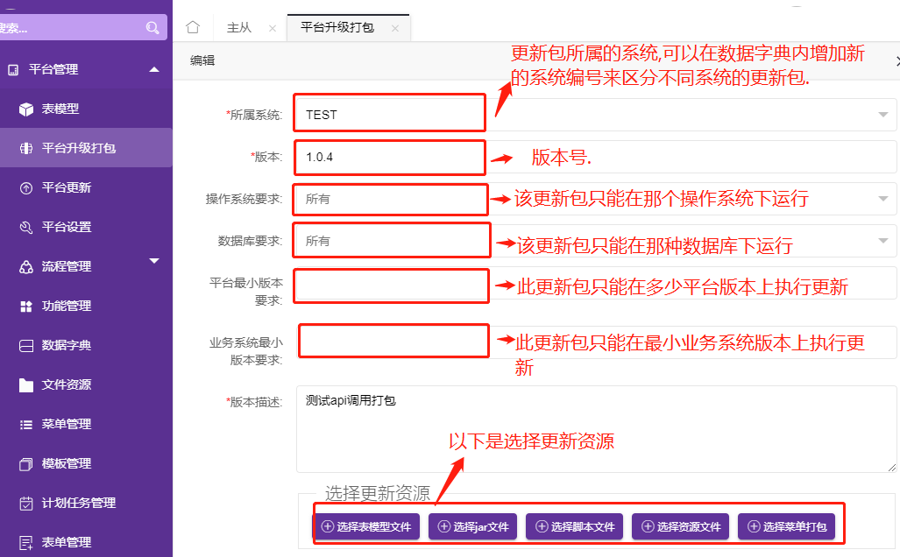Switch to the 主从 tab

pos(239,28)
